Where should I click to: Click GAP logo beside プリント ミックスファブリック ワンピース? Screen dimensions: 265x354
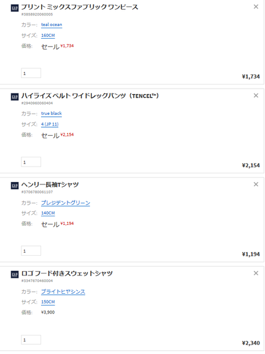pyautogui.click(x=15, y=8)
